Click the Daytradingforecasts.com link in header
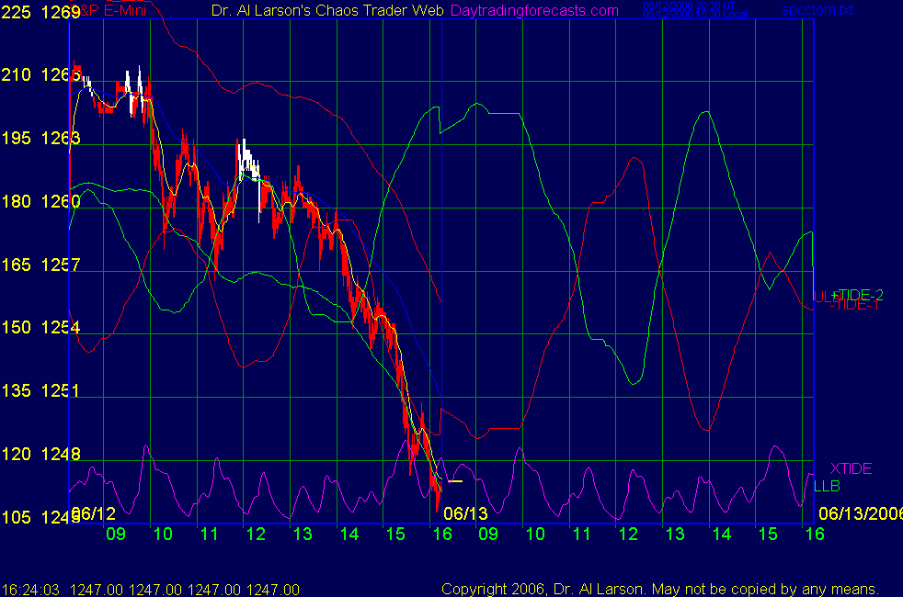Image resolution: width=903 pixels, height=597 pixels. point(533,10)
